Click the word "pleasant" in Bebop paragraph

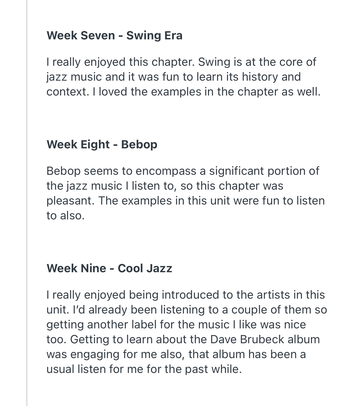[x=70, y=201]
